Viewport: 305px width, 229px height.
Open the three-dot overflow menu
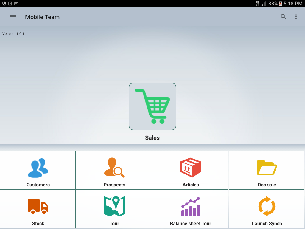(296, 17)
